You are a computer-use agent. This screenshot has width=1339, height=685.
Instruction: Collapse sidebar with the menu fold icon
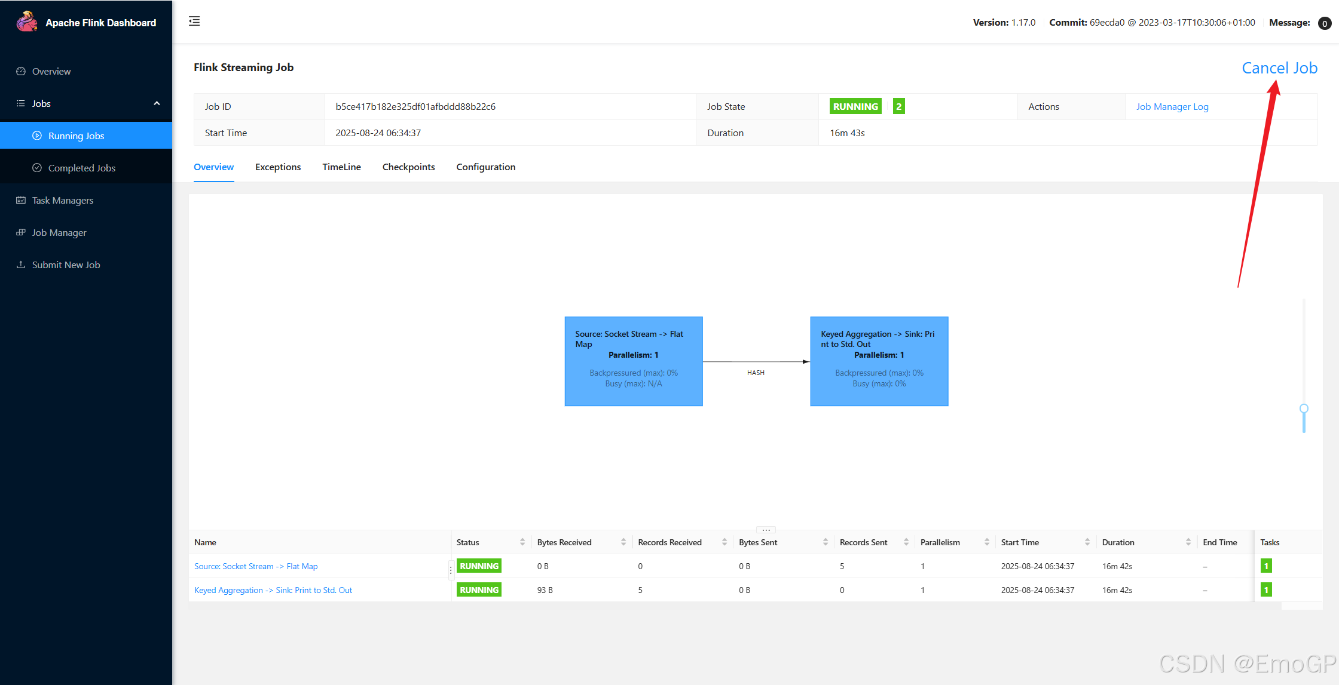[x=194, y=21]
